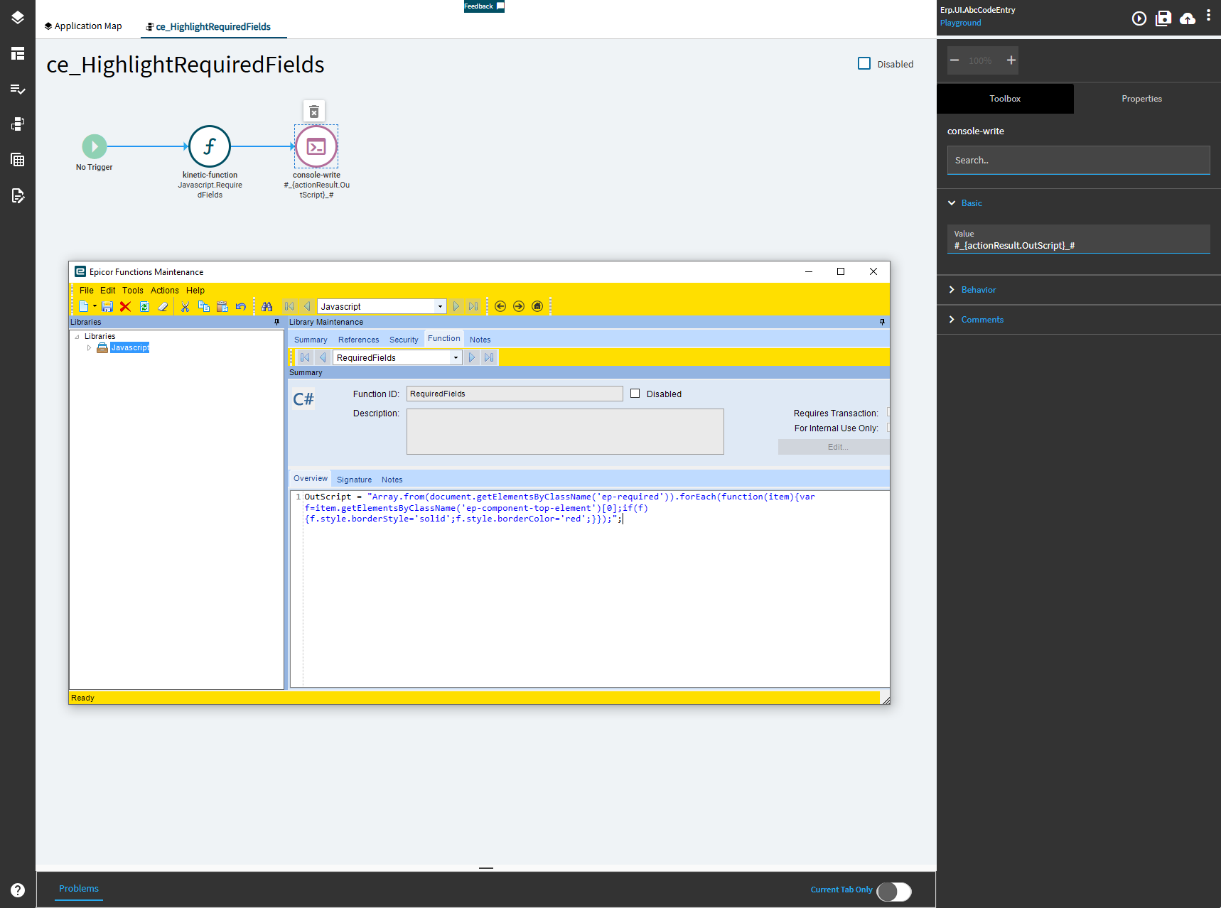Go to next library record arrow

[x=456, y=306]
